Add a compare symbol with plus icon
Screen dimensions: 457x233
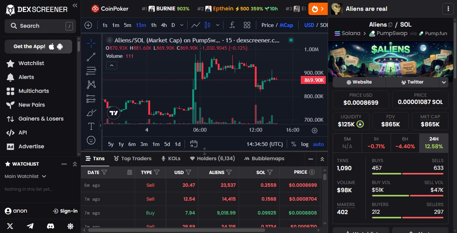(x=88, y=25)
